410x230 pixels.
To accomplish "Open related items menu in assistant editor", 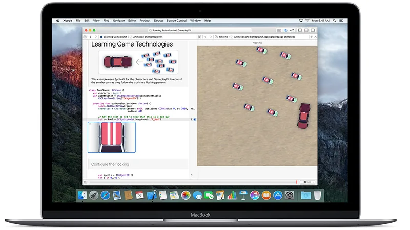I will tap(200, 37).
